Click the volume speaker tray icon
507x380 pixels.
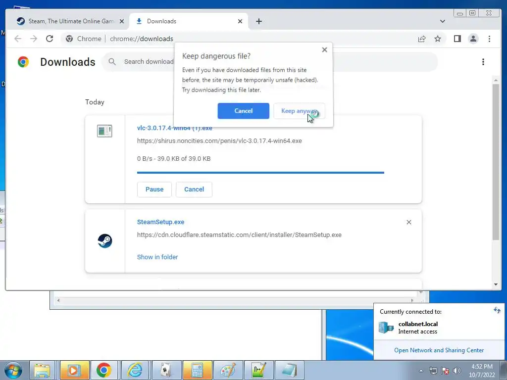tap(457, 371)
